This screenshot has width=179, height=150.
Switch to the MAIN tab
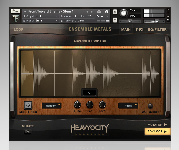126,29
